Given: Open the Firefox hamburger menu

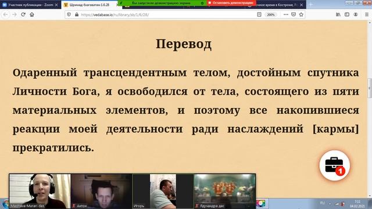Looking at the screenshot, I should pyautogui.click(x=367, y=15).
